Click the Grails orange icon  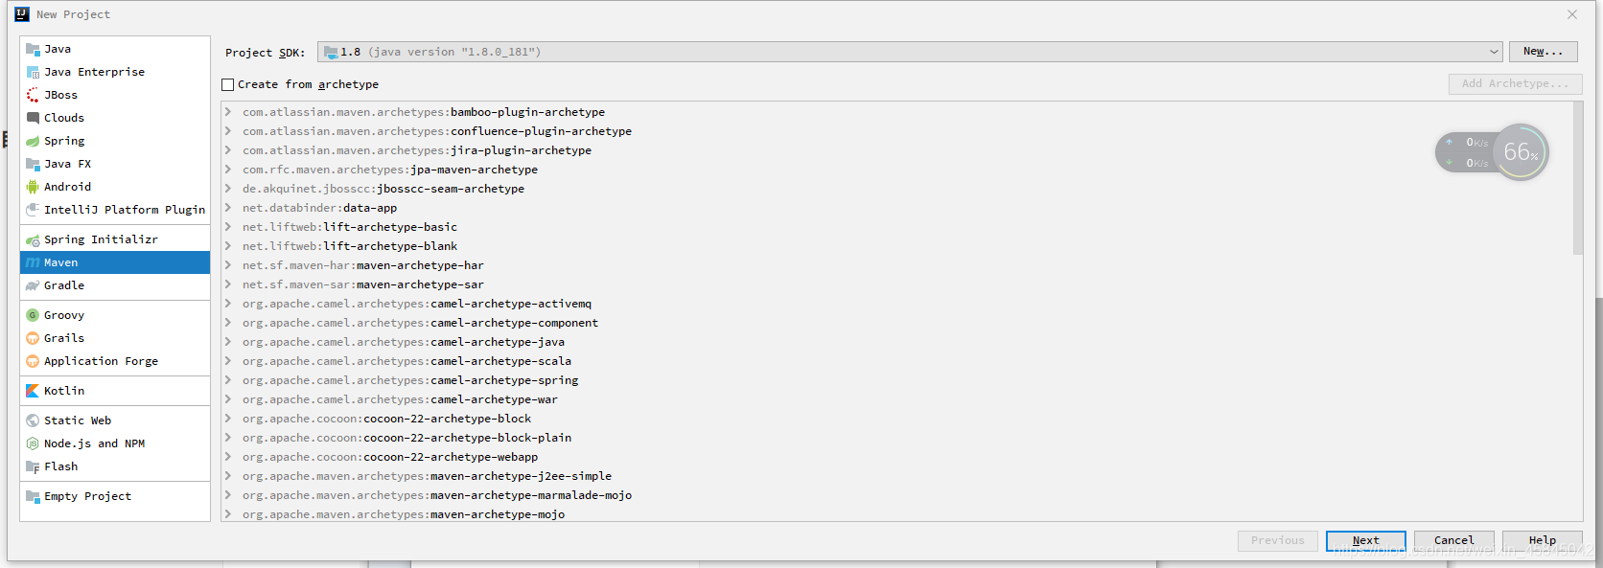click(33, 338)
